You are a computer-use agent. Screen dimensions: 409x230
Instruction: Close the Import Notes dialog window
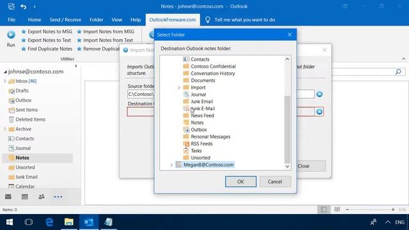[324, 50]
